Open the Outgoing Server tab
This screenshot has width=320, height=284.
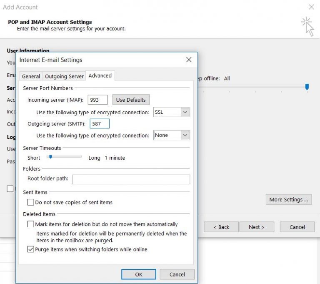coord(64,76)
